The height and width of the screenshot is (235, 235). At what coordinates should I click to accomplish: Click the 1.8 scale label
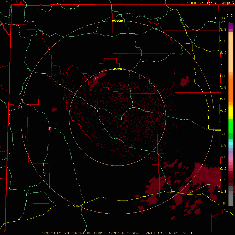point(223,145)
